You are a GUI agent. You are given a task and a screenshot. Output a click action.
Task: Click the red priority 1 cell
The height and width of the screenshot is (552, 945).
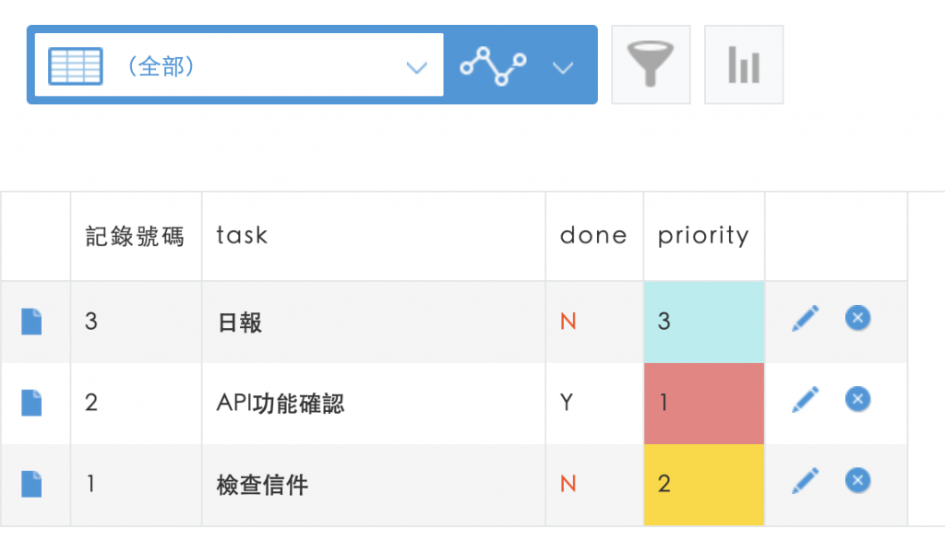704,404
